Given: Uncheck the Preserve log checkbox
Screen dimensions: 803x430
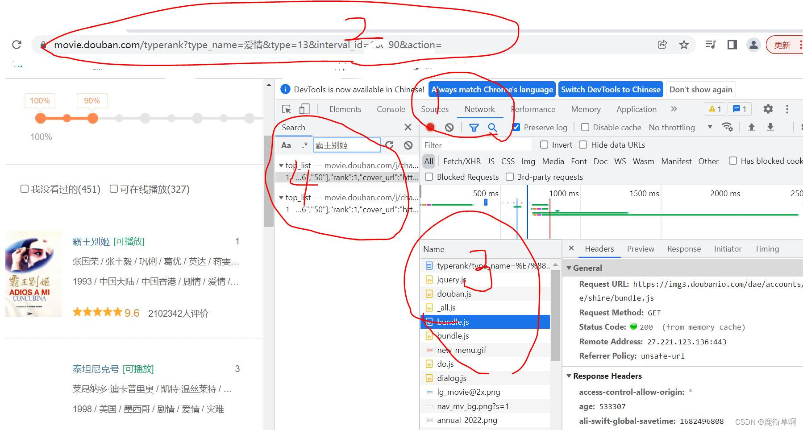Looking at the screenshot, I should pos(516,127).
